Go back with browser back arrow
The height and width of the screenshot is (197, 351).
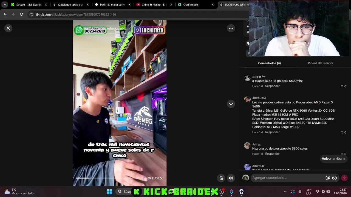click(5, 15)
